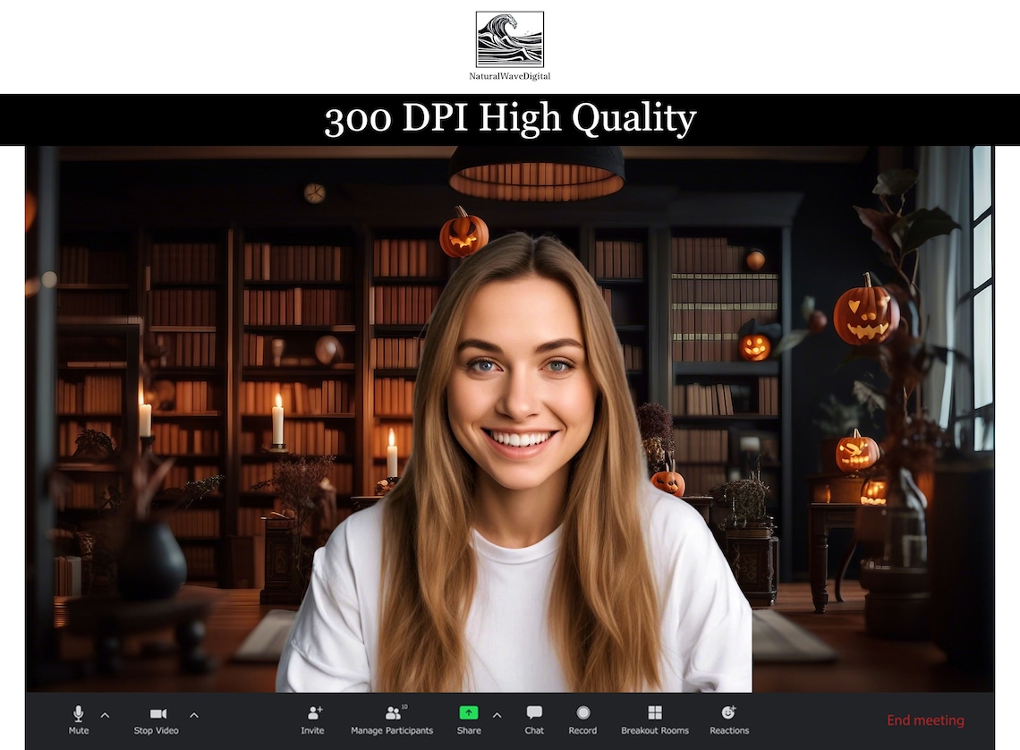
Task: Click the End meeting button
Action: tap(925, 720)
